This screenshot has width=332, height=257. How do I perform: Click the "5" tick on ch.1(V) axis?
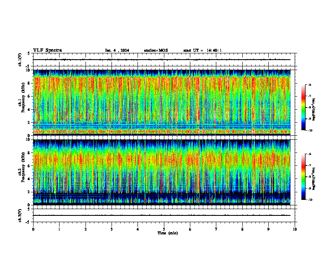click(x=29, y=54)
